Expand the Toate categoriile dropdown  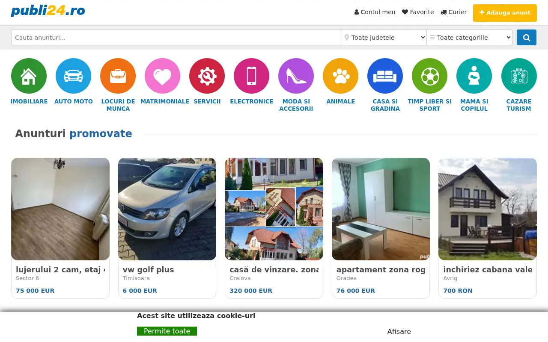coord(469,38)
